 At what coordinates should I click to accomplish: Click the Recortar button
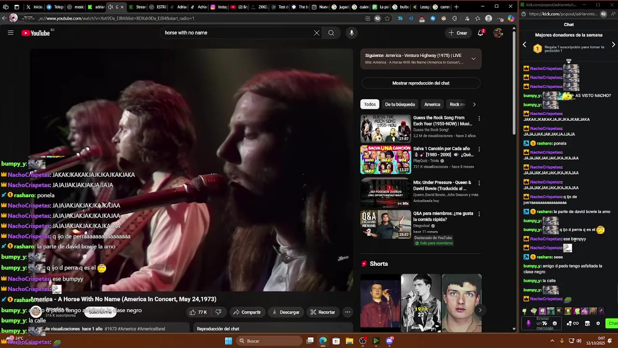coord(323,312)
